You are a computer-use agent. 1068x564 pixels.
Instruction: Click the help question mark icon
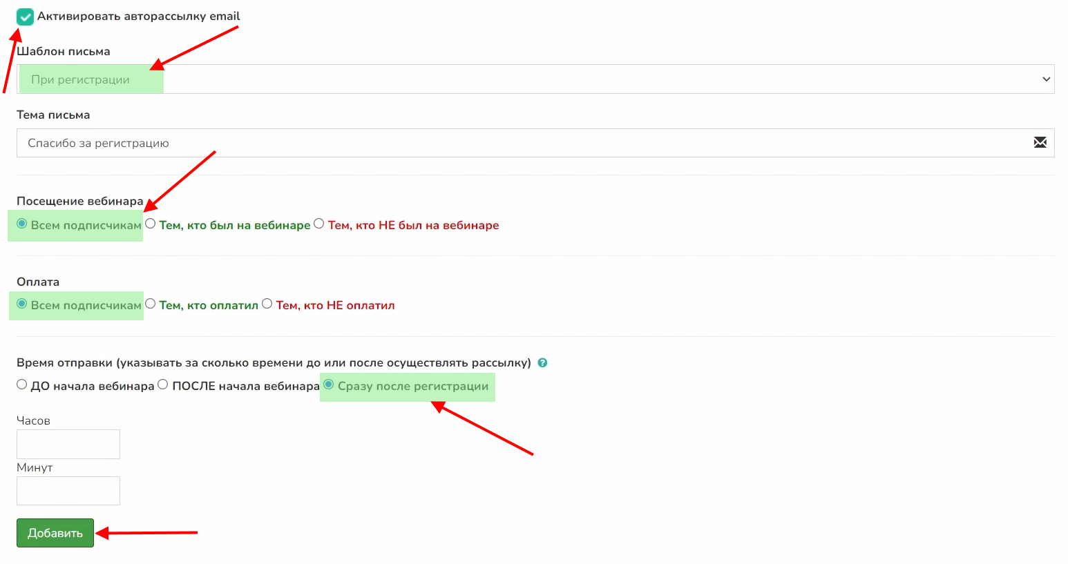(542, 363)
